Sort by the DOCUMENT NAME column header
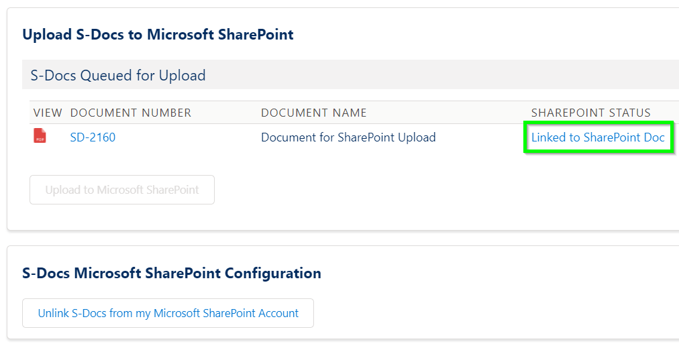 click(x=314, y=113)
